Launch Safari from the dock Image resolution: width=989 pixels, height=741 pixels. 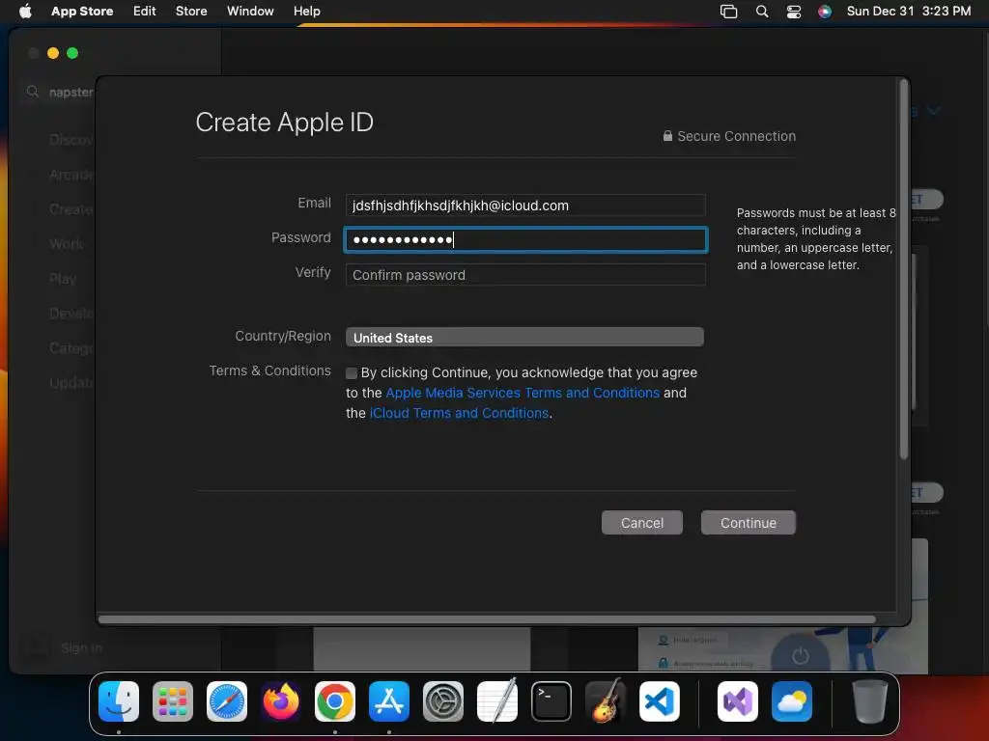[x=227, y=701]
